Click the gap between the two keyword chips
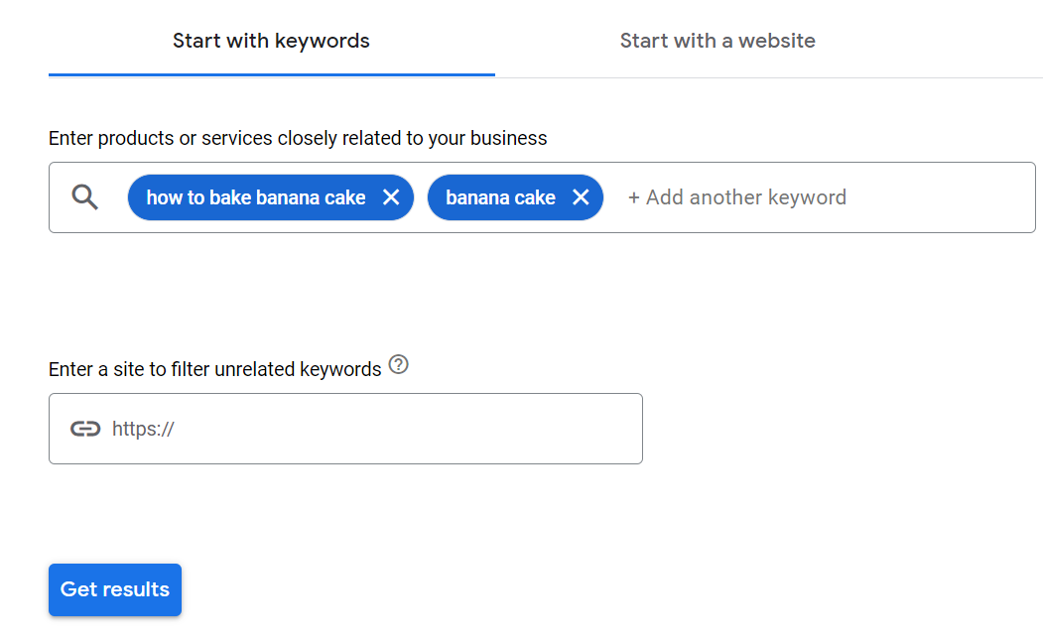1043x641 pixels. [421, 197]
